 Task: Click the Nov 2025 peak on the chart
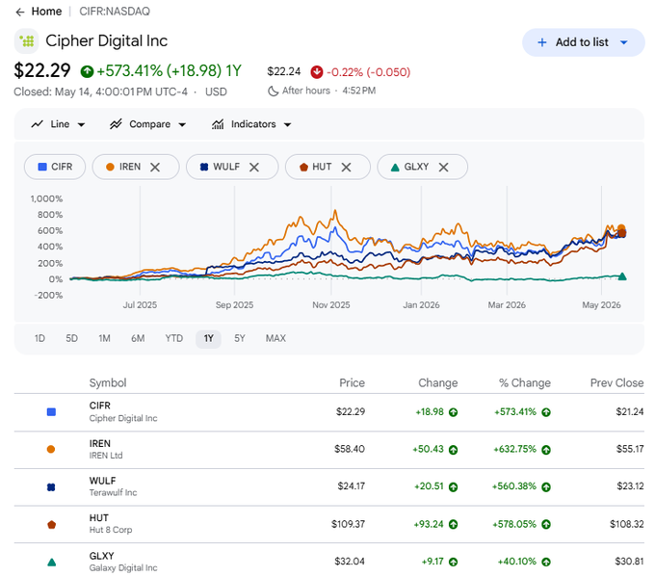point(334,211)
